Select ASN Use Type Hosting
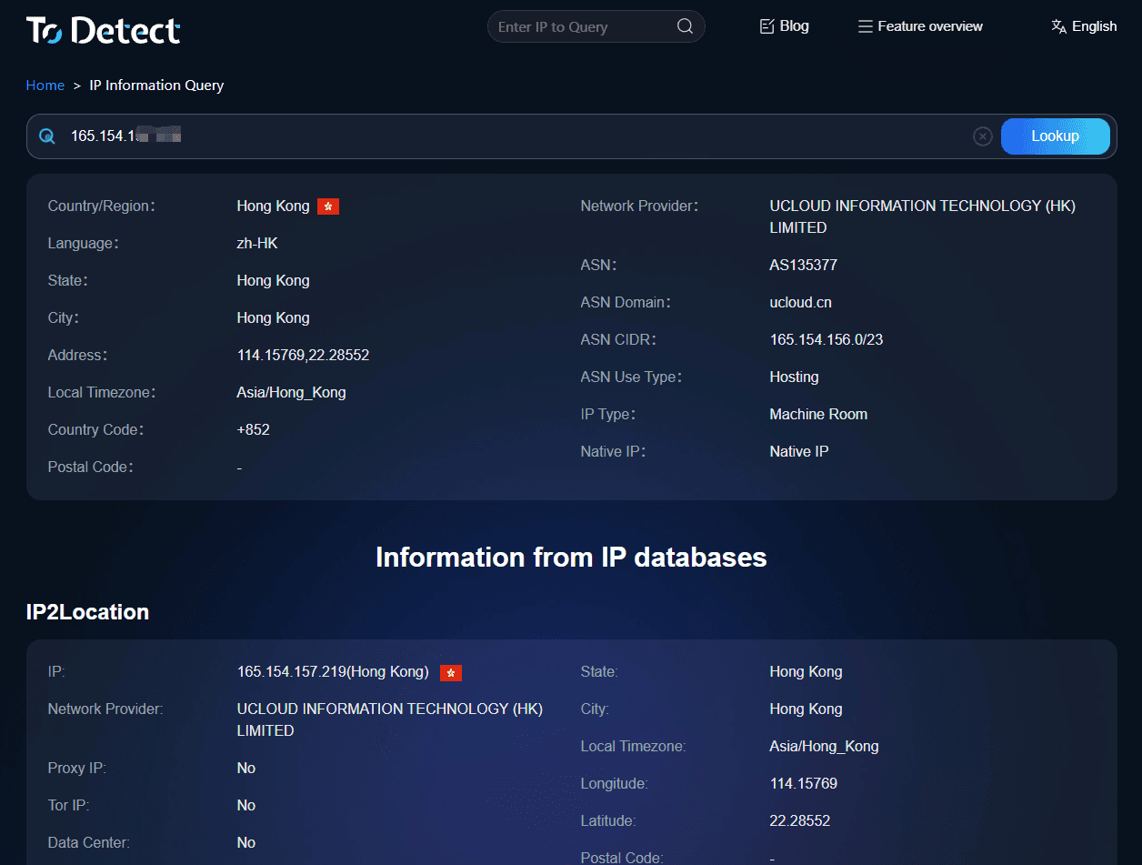 tap(794, 377)
